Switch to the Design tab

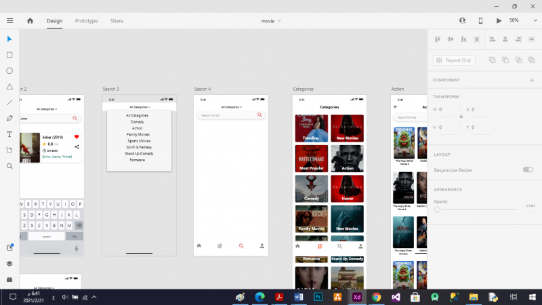point(55,21)
